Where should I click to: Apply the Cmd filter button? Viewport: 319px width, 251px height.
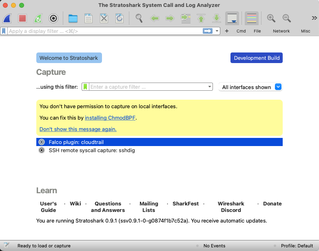[241, 31]
